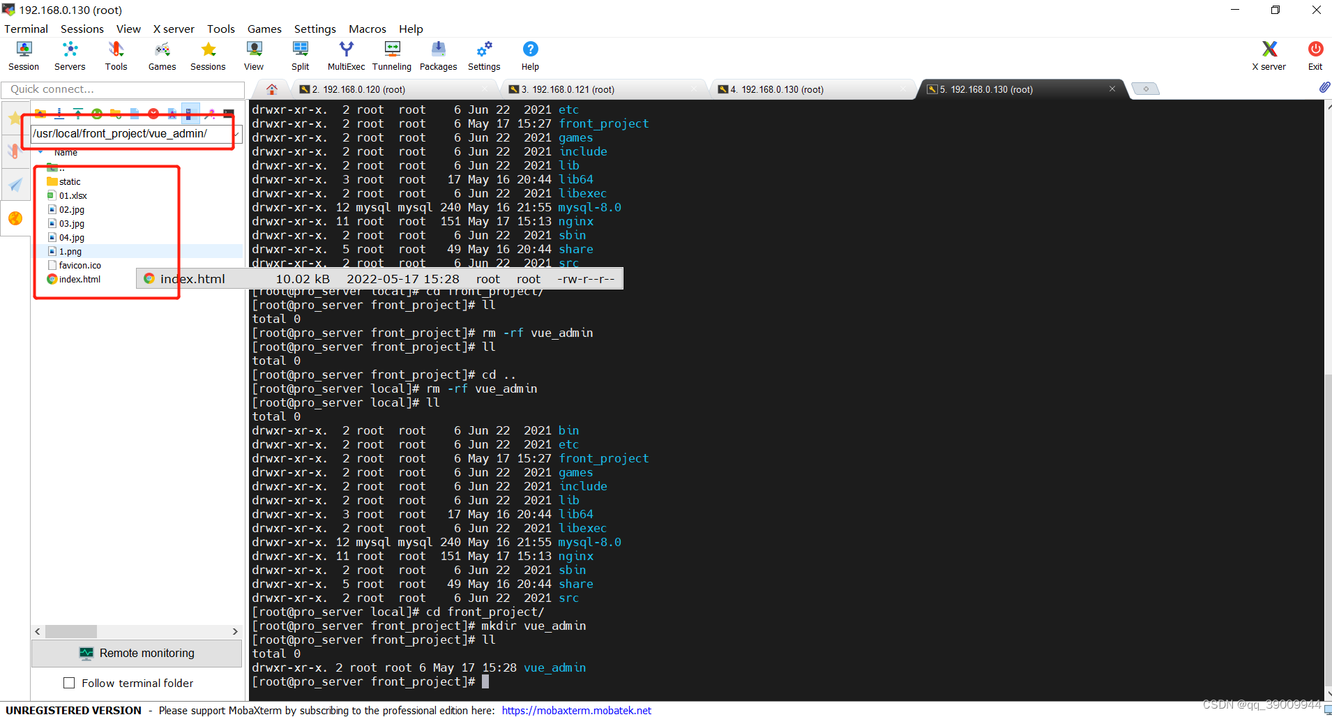Create a new folder in SFTP panel
This screenshot has width=1332, height=717.
click(116, 114)
